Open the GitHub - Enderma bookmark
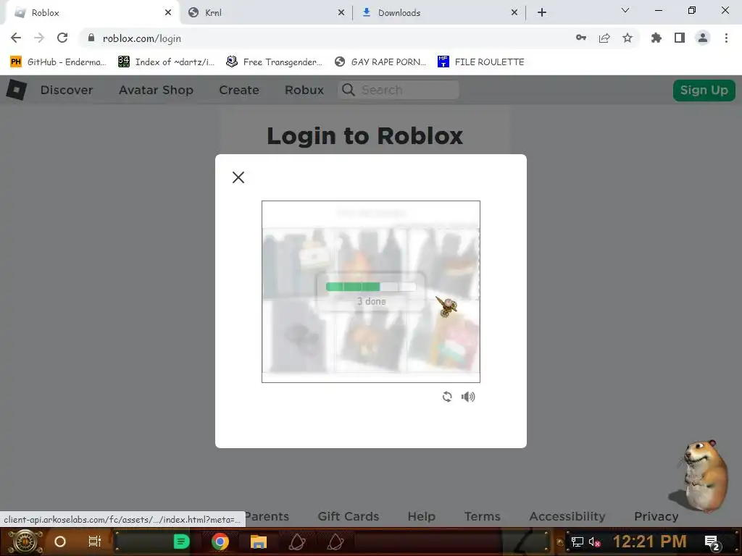This screenshot has width=742, height=556. [x=58, y=62]
